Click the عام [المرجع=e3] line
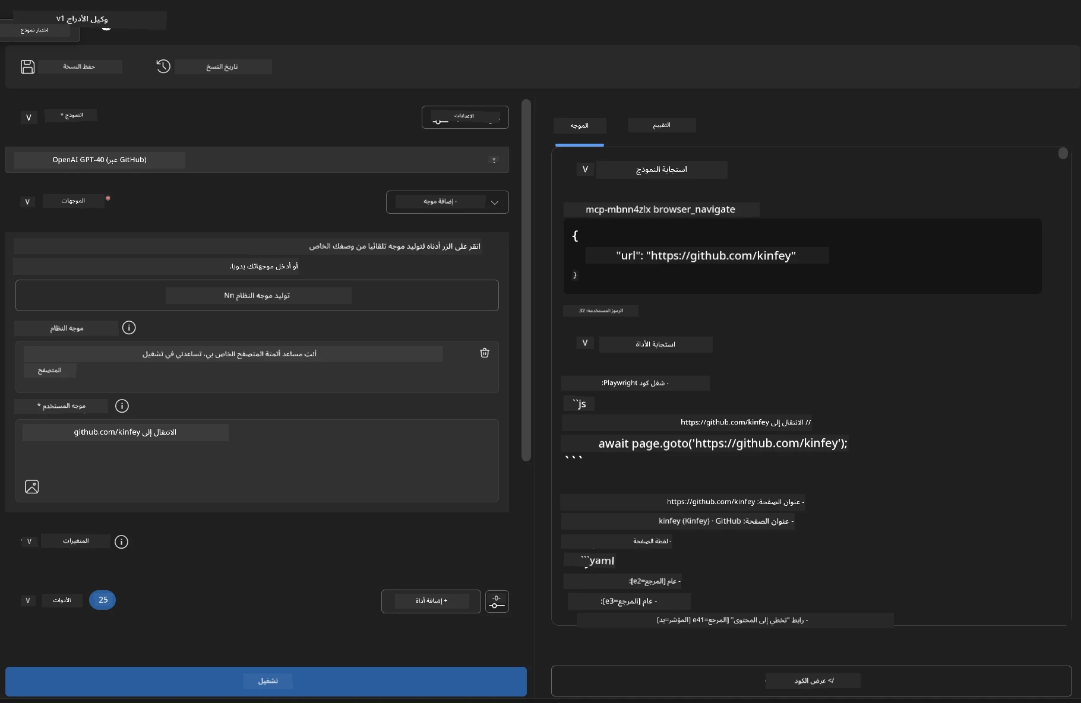 (629, 601)
